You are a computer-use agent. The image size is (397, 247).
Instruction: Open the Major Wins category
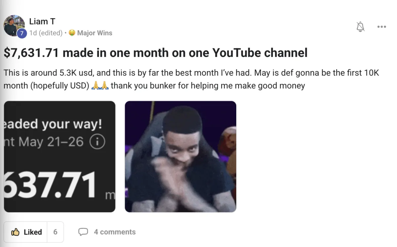(x=95, y=33)
